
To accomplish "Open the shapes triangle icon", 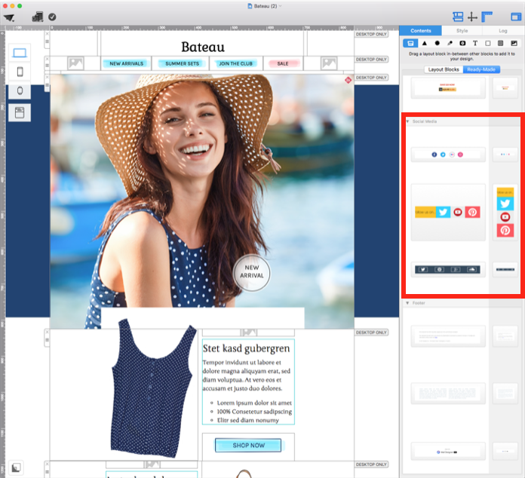I will click(x=424, y=43).
